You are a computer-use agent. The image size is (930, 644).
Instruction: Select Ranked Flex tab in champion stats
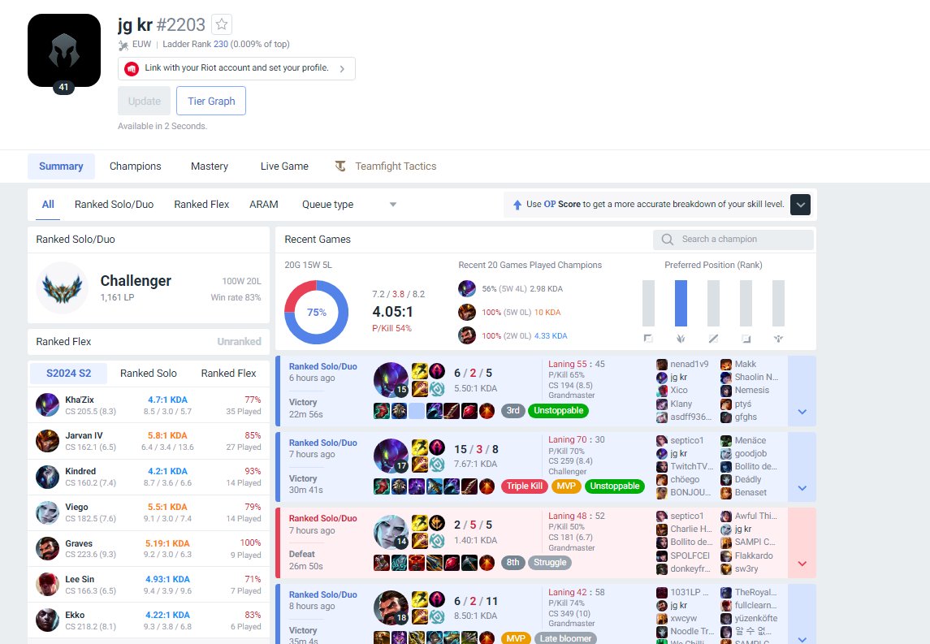pyautogui.click(x=228, y=374)
